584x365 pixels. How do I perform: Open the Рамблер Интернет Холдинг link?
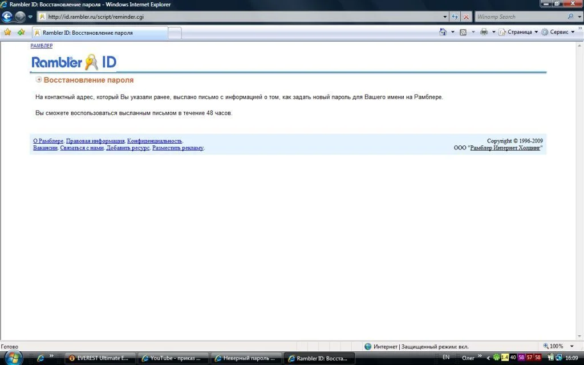(x=505, y=148)
